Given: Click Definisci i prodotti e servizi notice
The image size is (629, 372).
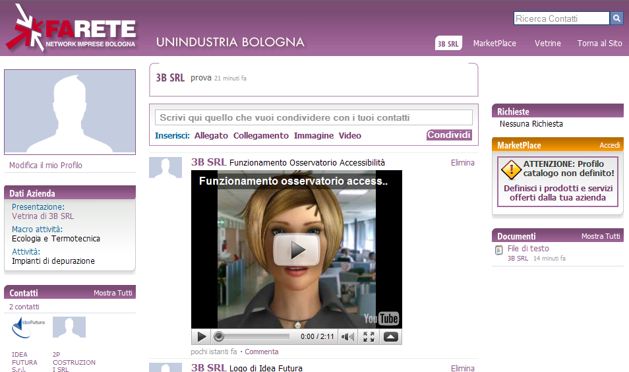Looking at the screenshot, I should coord(558,193).
